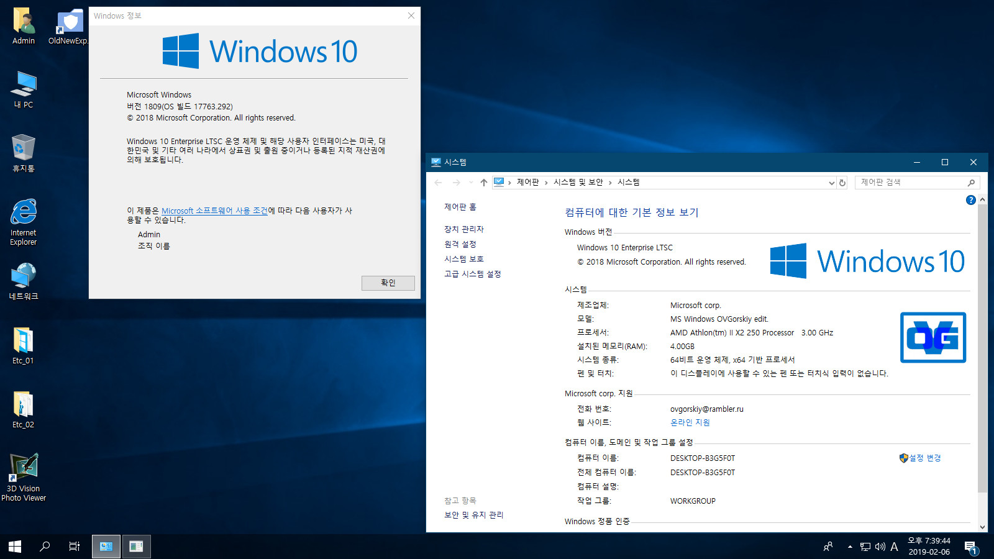
Task: Click 확인 in Windows 정보 dialog
Action: coord(388,283)
